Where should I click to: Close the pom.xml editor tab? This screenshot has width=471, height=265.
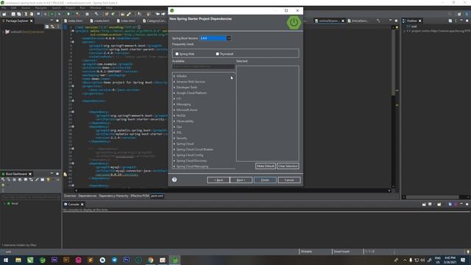click(343, 21)
